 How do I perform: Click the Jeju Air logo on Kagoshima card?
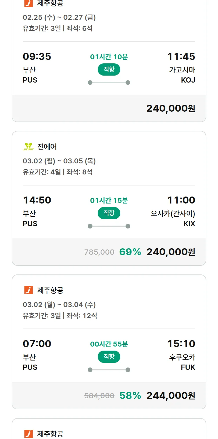pyautogui.click(x=28, y=3)
